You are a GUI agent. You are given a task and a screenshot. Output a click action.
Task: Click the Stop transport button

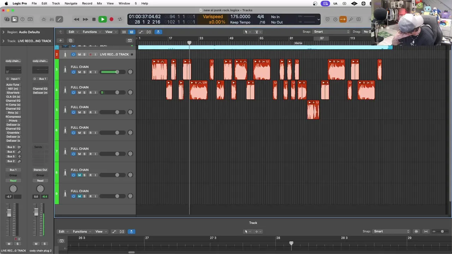pos(94,19)
